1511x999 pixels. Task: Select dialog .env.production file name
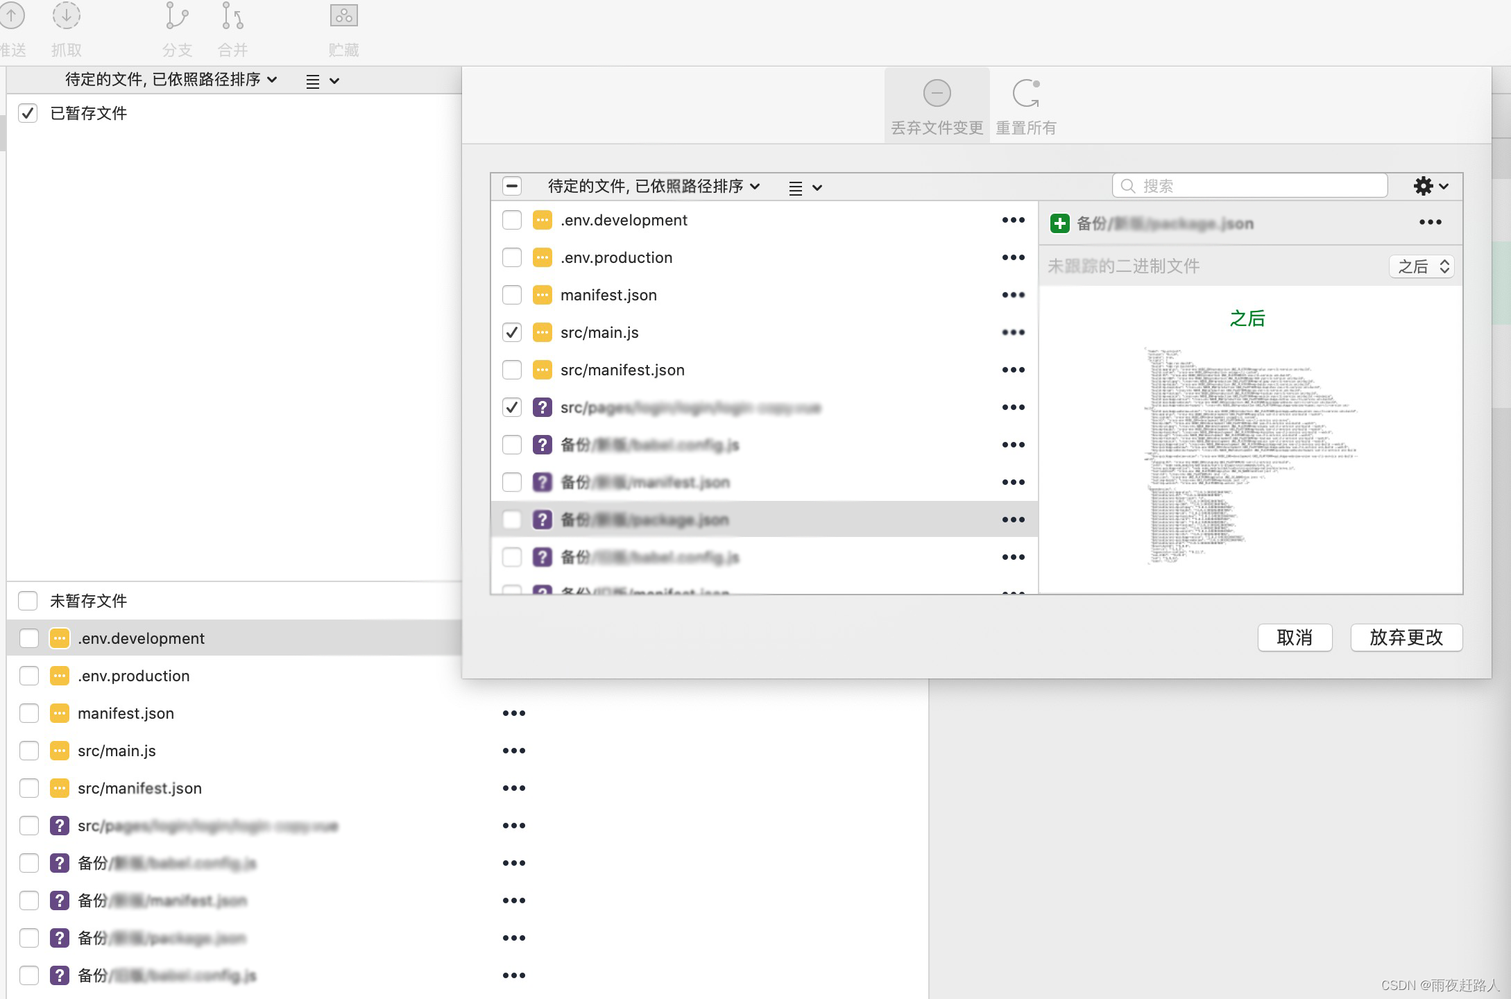point(616,257)
